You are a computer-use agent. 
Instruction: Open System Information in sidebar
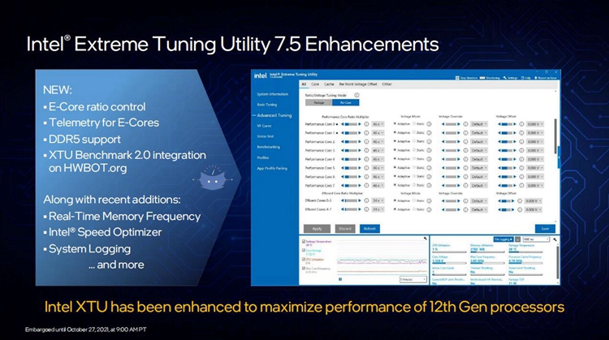(x=272, y=94)
